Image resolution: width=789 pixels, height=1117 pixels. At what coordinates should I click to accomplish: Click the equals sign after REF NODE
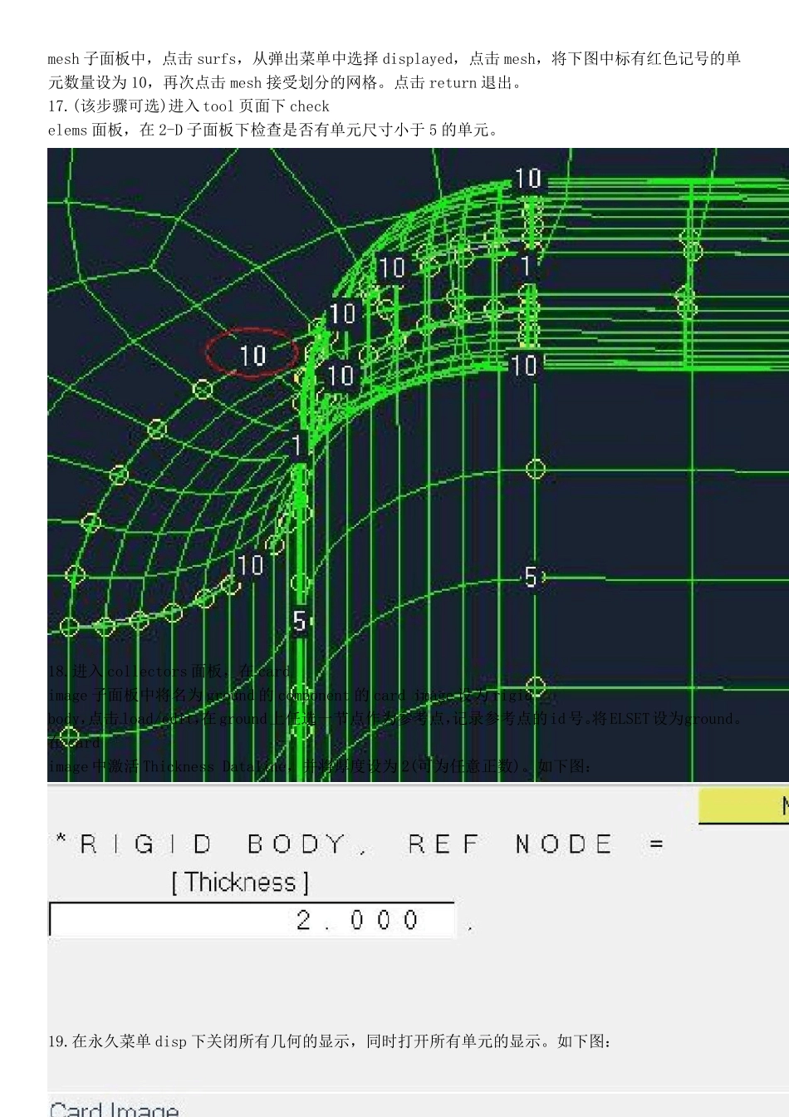click(x=656, y=844)
